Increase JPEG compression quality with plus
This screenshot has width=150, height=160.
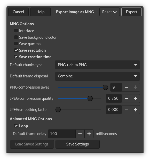point(136,98)
